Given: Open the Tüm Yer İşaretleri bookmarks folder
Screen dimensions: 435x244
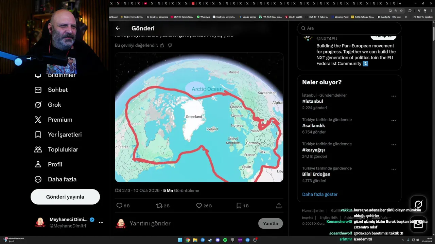Looking at the screenshot, I should pos(422,17).
